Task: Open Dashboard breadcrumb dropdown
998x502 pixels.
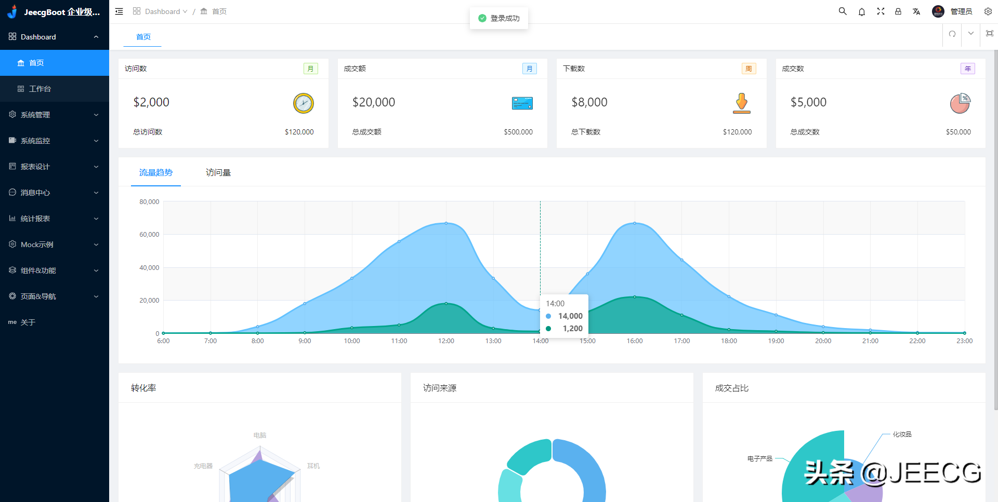Action: (161, 11)
